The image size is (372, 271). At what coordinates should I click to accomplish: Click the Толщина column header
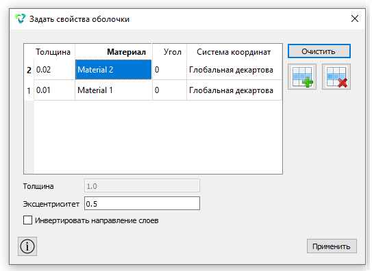[x=54, y=51]
